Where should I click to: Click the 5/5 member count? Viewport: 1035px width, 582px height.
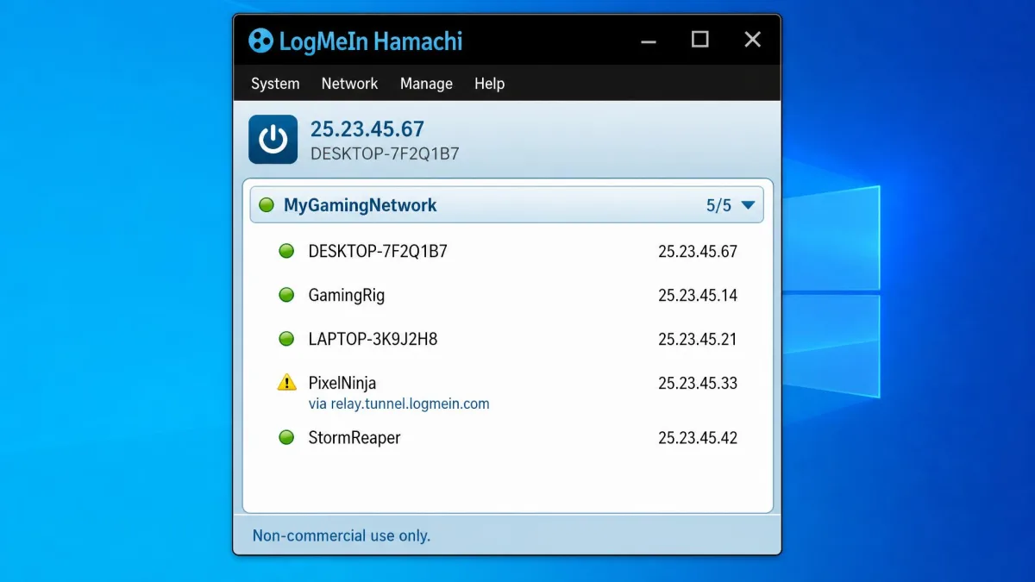pyautogui.click(x=718, y=205)
